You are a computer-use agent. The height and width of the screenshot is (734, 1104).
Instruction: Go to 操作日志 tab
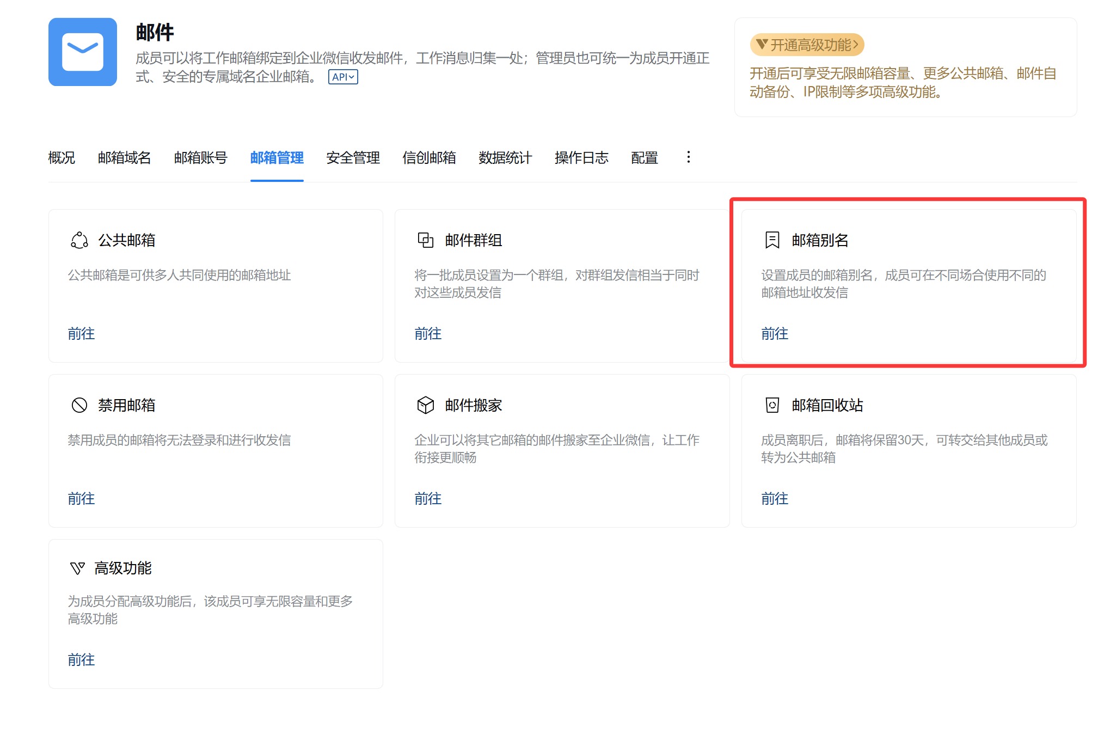point(581,158)
